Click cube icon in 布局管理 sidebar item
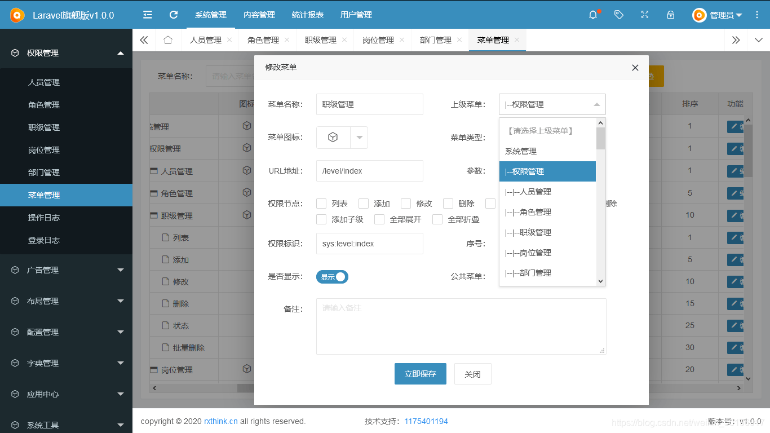 pos(15,301)
